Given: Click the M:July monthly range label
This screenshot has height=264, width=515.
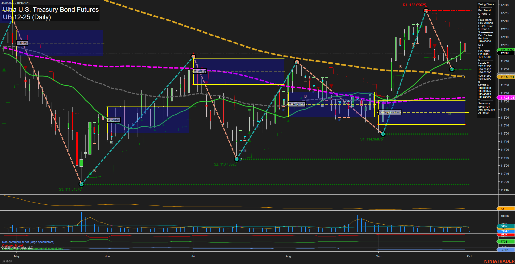Looking at the screenshot, I should (x=200, y=71).
